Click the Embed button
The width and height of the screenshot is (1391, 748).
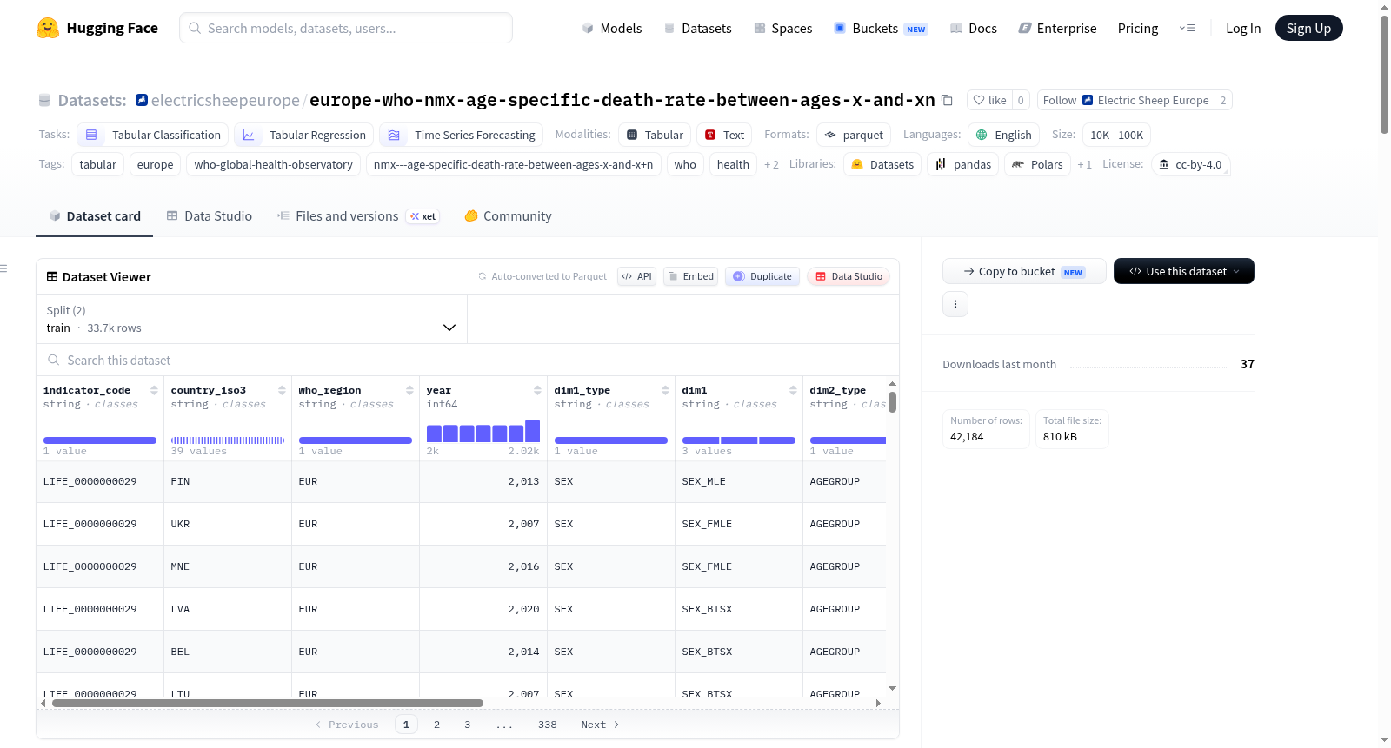pos(690,276)
